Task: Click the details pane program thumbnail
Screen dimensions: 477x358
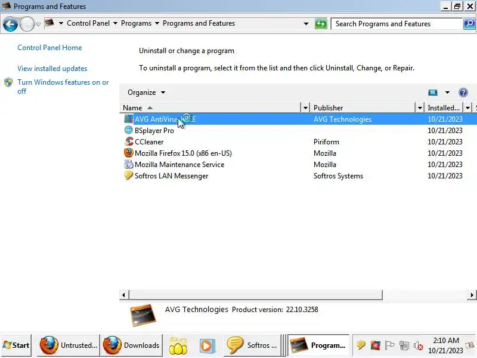Action: click(143, 316)
